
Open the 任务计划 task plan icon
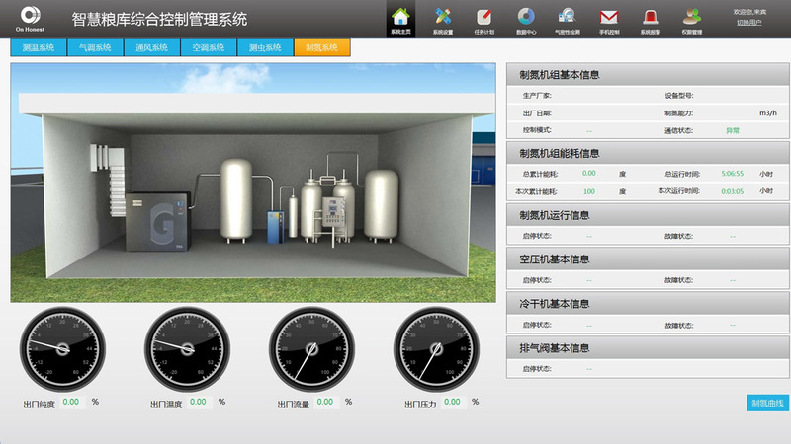pyautogui.click(x=483, y=19)
